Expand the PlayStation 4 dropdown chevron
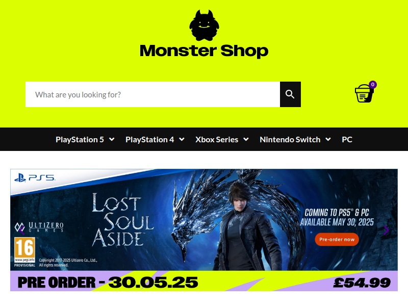Viewport: 408px width, 306px height. click(x=182, y=139)
